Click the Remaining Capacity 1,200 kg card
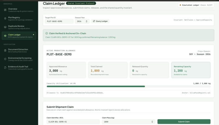The image size is (219, 125). (x=191, y=70)
